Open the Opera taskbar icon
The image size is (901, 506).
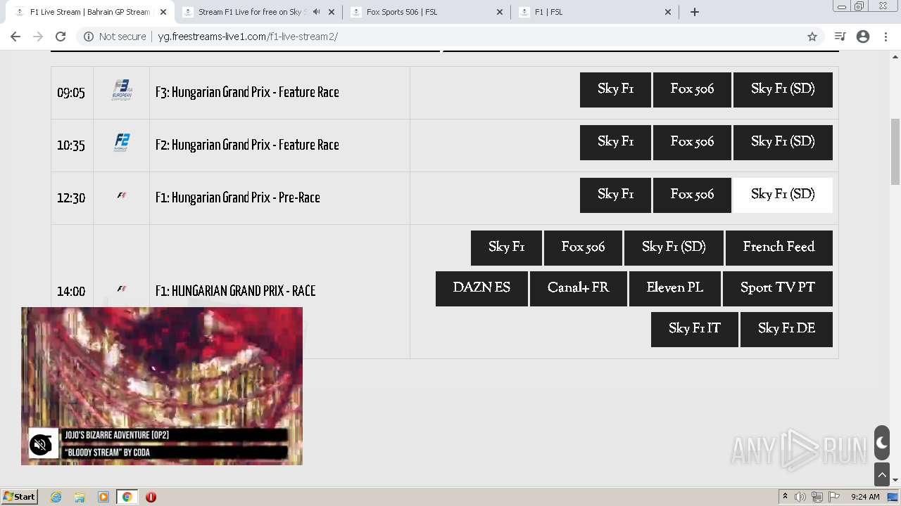point(151,497)
